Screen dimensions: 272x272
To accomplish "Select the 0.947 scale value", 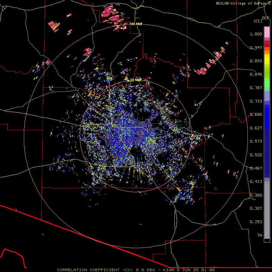I will (x=256, y=47).
